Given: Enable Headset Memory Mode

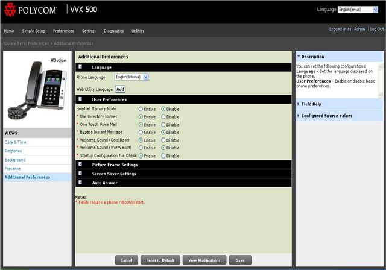Looking at the screenshot, I should pos(141,108).
